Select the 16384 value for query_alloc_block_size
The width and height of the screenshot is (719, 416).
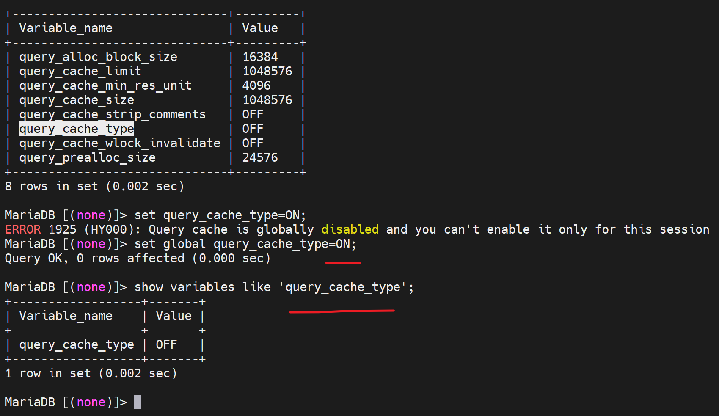click(x=260, y=57)
